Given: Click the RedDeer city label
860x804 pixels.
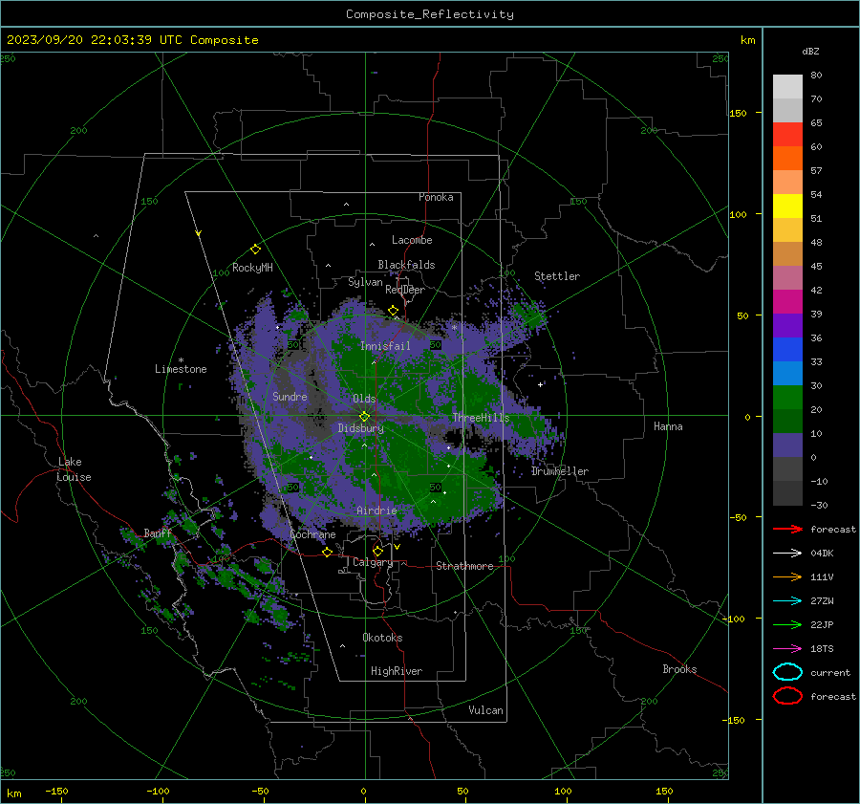Looking at the screenshot, I should click(x=405, y=290).
